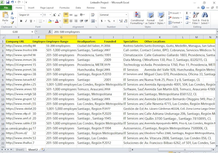
Task: Open the Segoe UI font name dropdown
Action: click(x=41, y=15)
